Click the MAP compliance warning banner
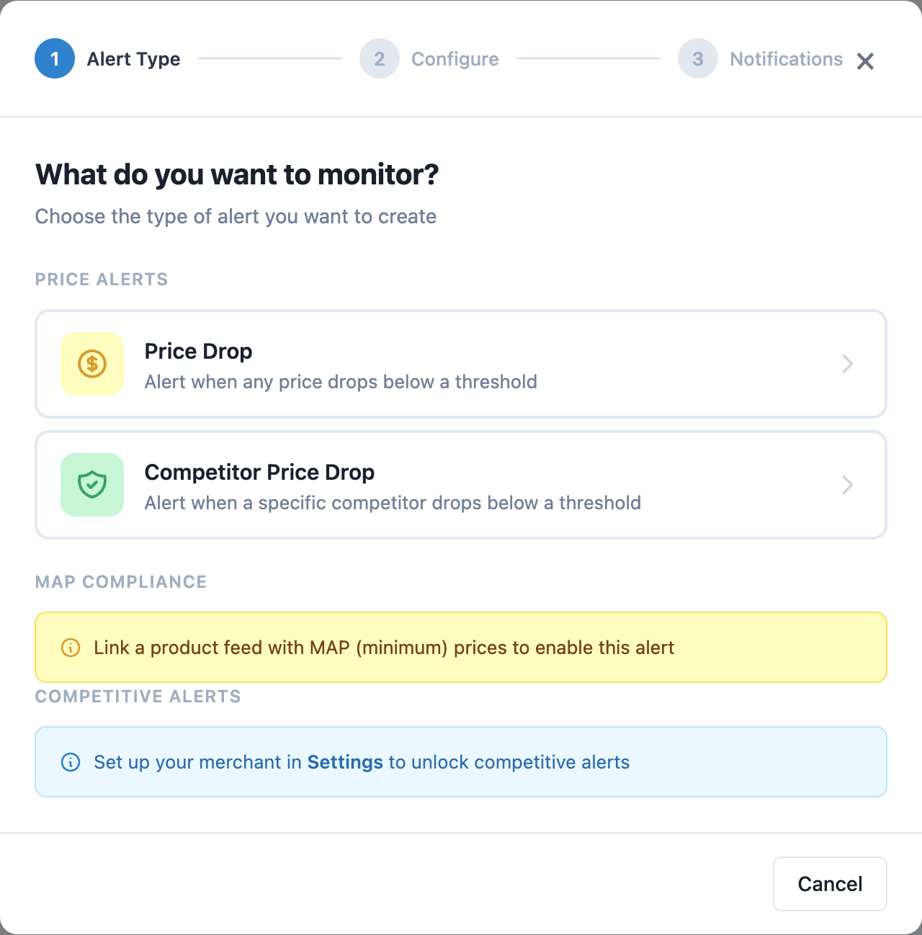The width and height of the screenshot is (922, 935). click(x=461, y=647)
